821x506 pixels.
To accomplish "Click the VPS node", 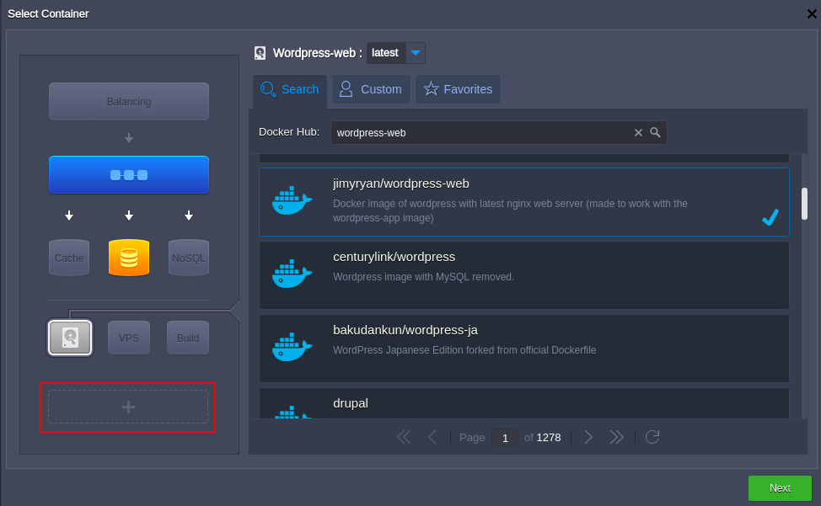I will (129, 338).
